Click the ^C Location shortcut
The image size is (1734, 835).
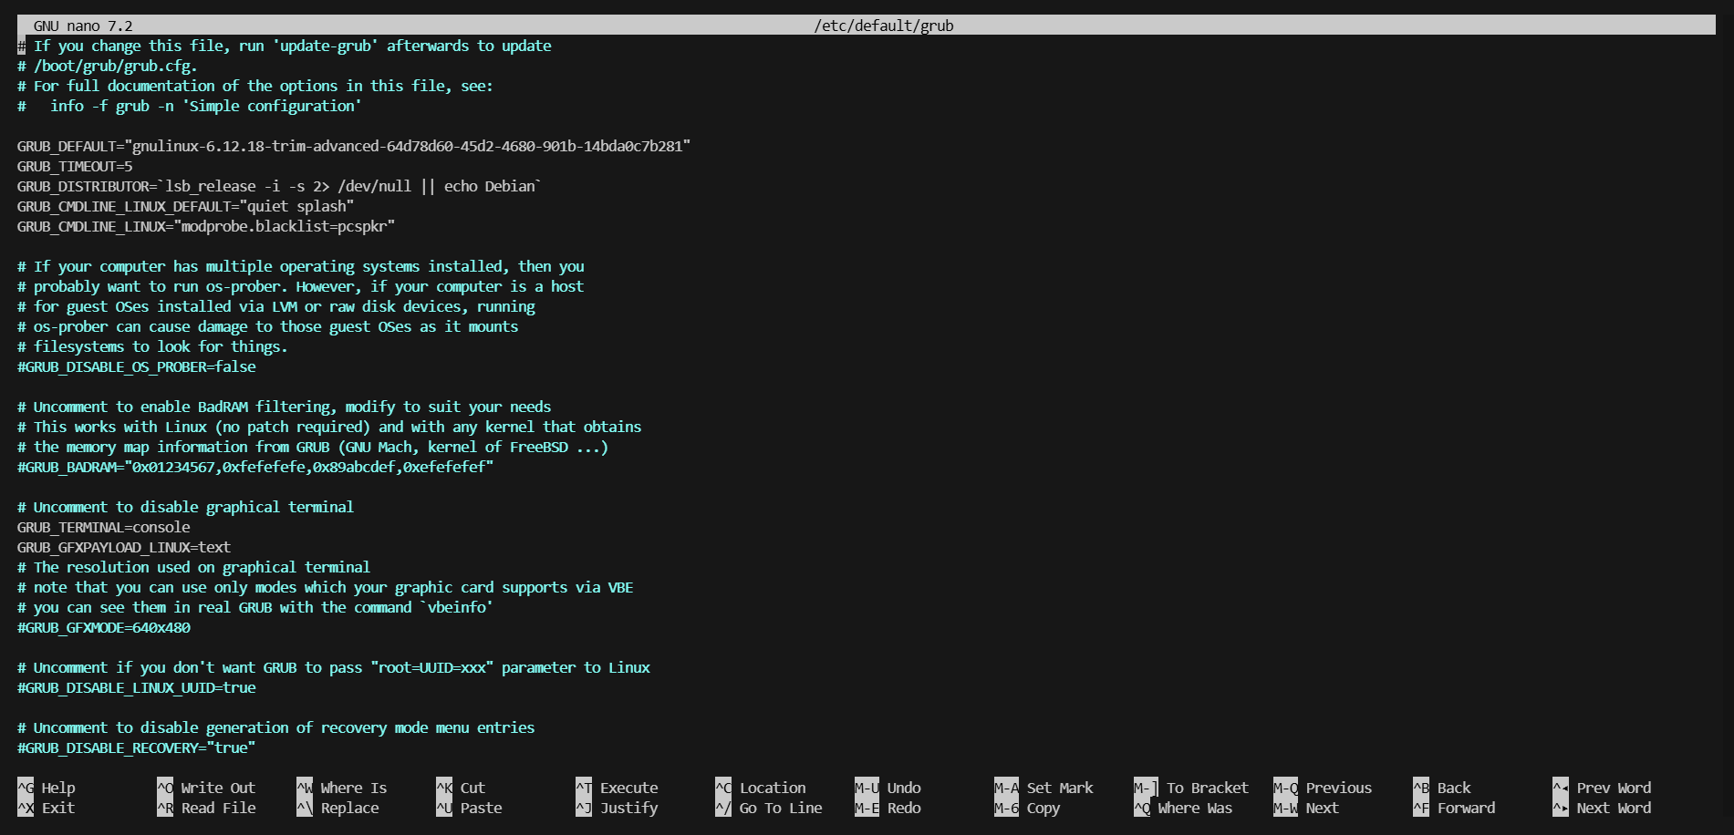pos(761,788)
